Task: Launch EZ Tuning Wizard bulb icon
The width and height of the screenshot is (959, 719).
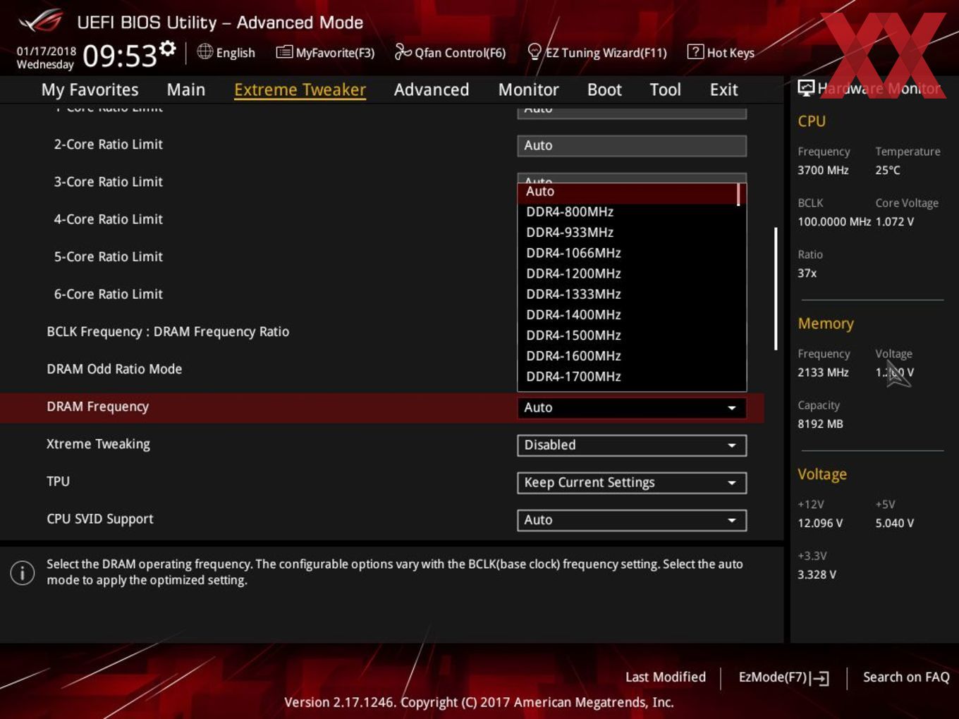Action: (535, 51)
